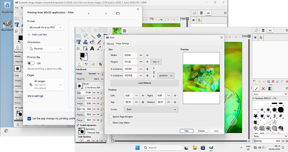Click the Load Defaults button
Viewport: 288px width, 152px height.
click(145, 83)
